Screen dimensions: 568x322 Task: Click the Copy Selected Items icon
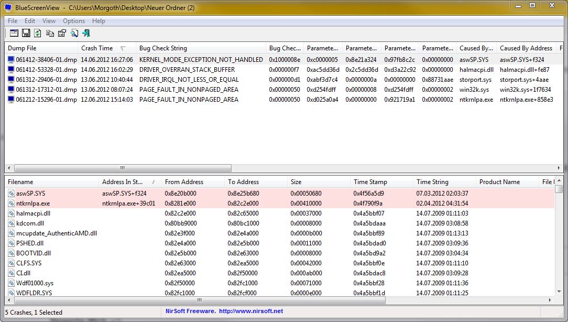click(x=50, y=34)
